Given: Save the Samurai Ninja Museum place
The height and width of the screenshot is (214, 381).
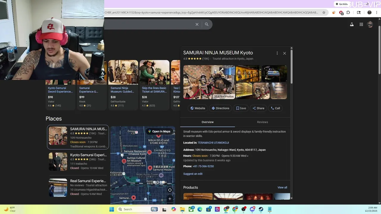Looking at the screenshot, I should 241,108.
